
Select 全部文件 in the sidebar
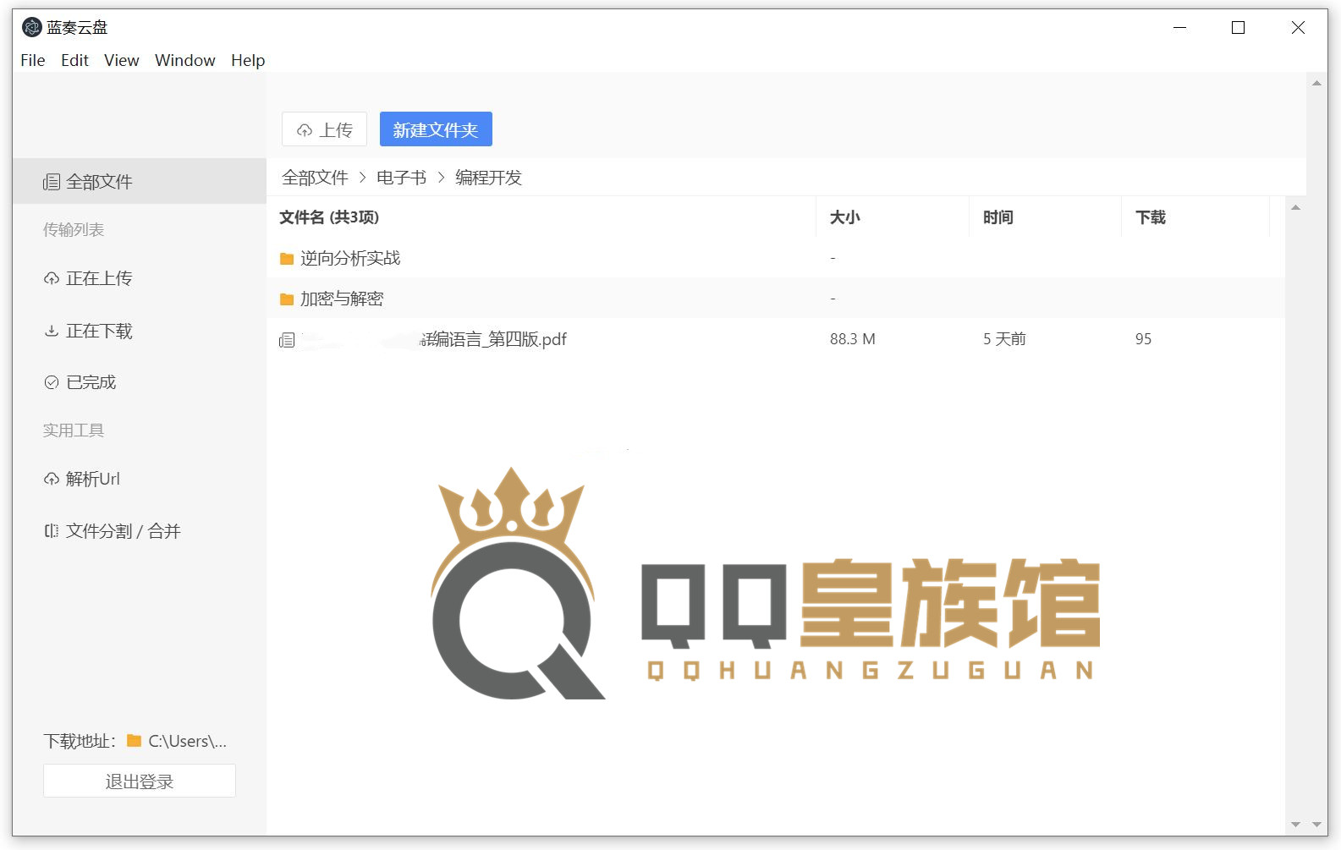[x=140, y=181]
